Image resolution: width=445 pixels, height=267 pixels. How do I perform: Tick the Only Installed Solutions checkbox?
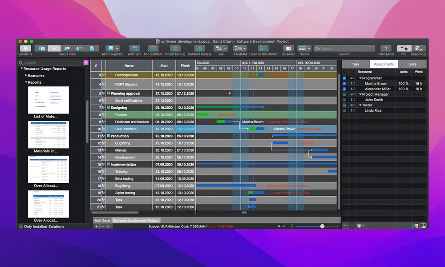tap(21, 227)
